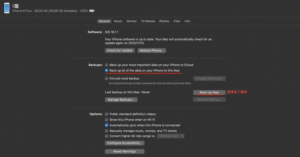The width and height of the screenshot is (300, 157).
Task: Click the device storage info line
Action: click(50, 11)
